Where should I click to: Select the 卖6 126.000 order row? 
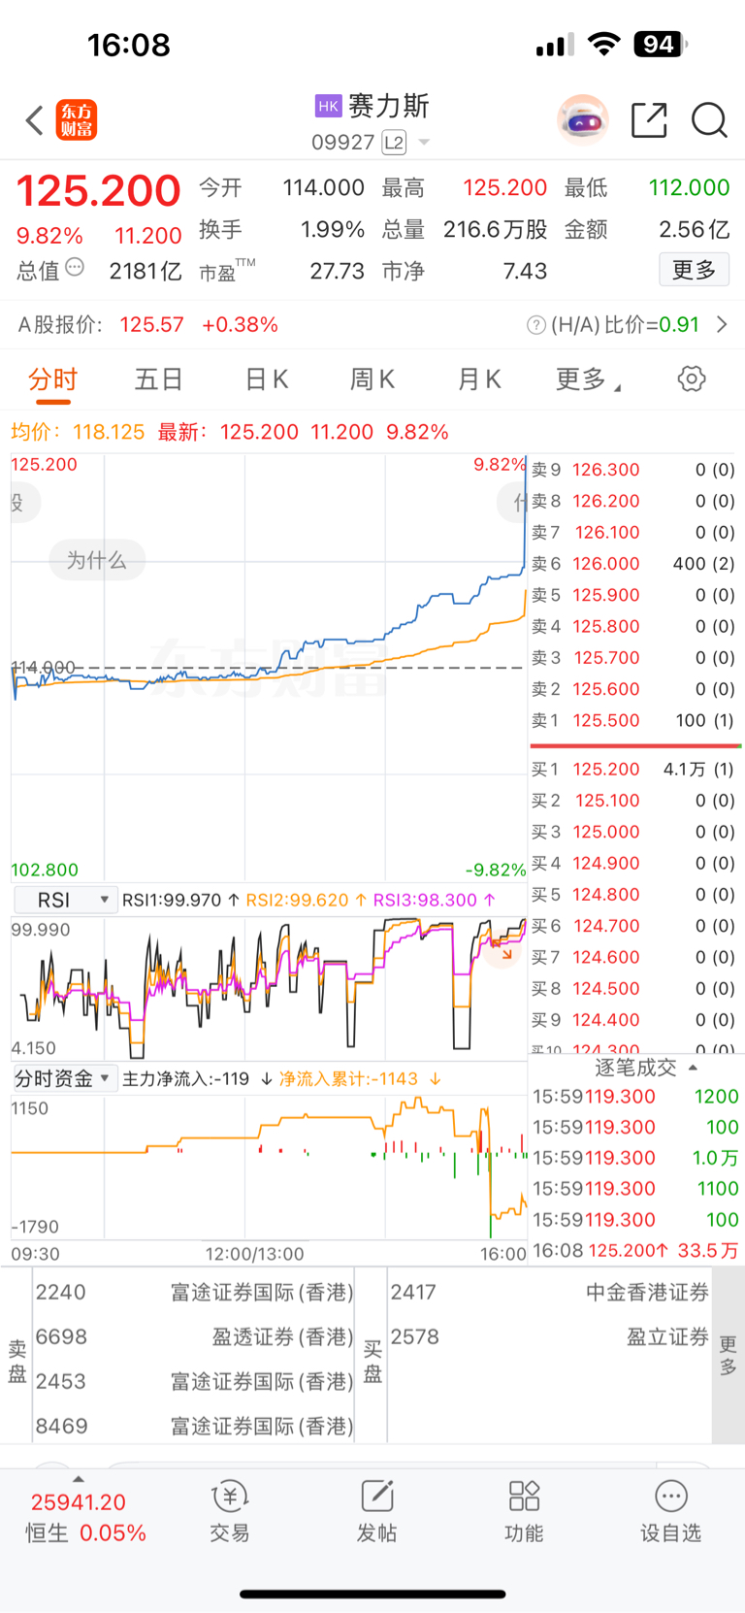(634, 564)
